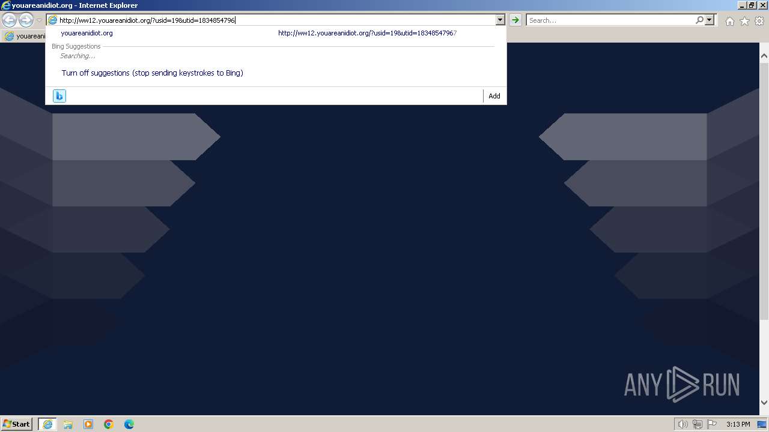Image resolution: width=769 pixels, height=432 pixels.
Task: Minimize the Internet Explorer window
Action: point(741,5)
